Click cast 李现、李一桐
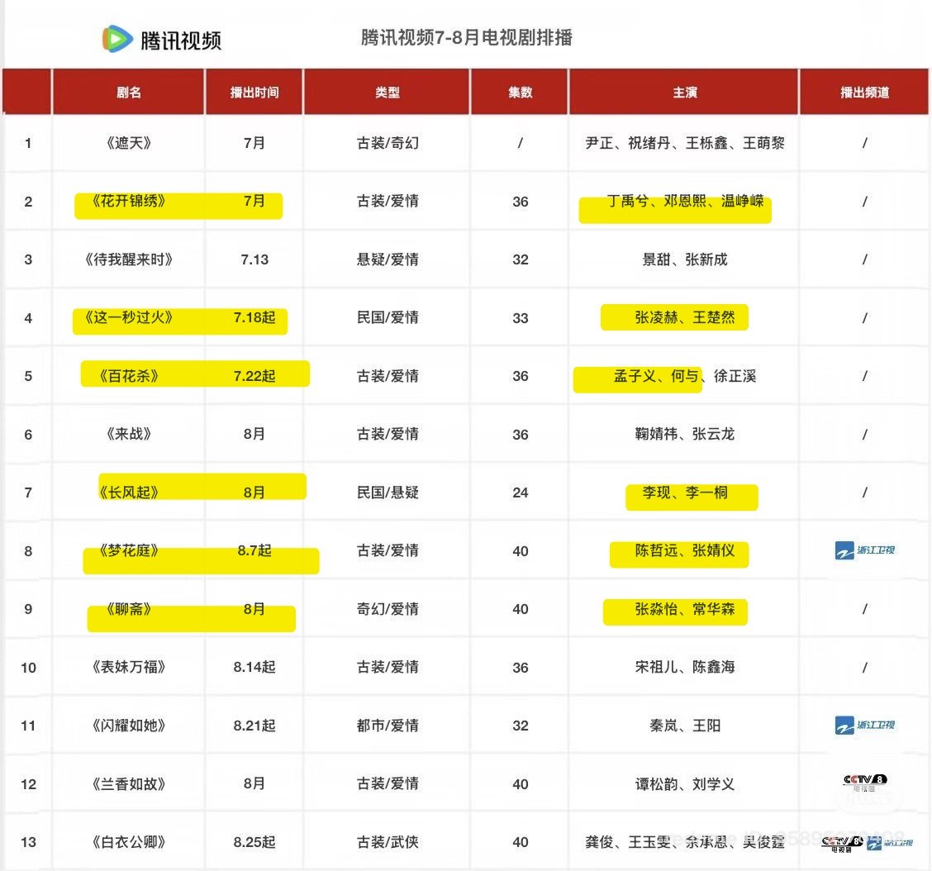This screenshot has width=932, height=871. click(685, 493)
